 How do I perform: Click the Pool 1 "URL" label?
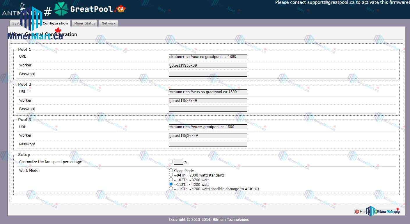[22, 56]
